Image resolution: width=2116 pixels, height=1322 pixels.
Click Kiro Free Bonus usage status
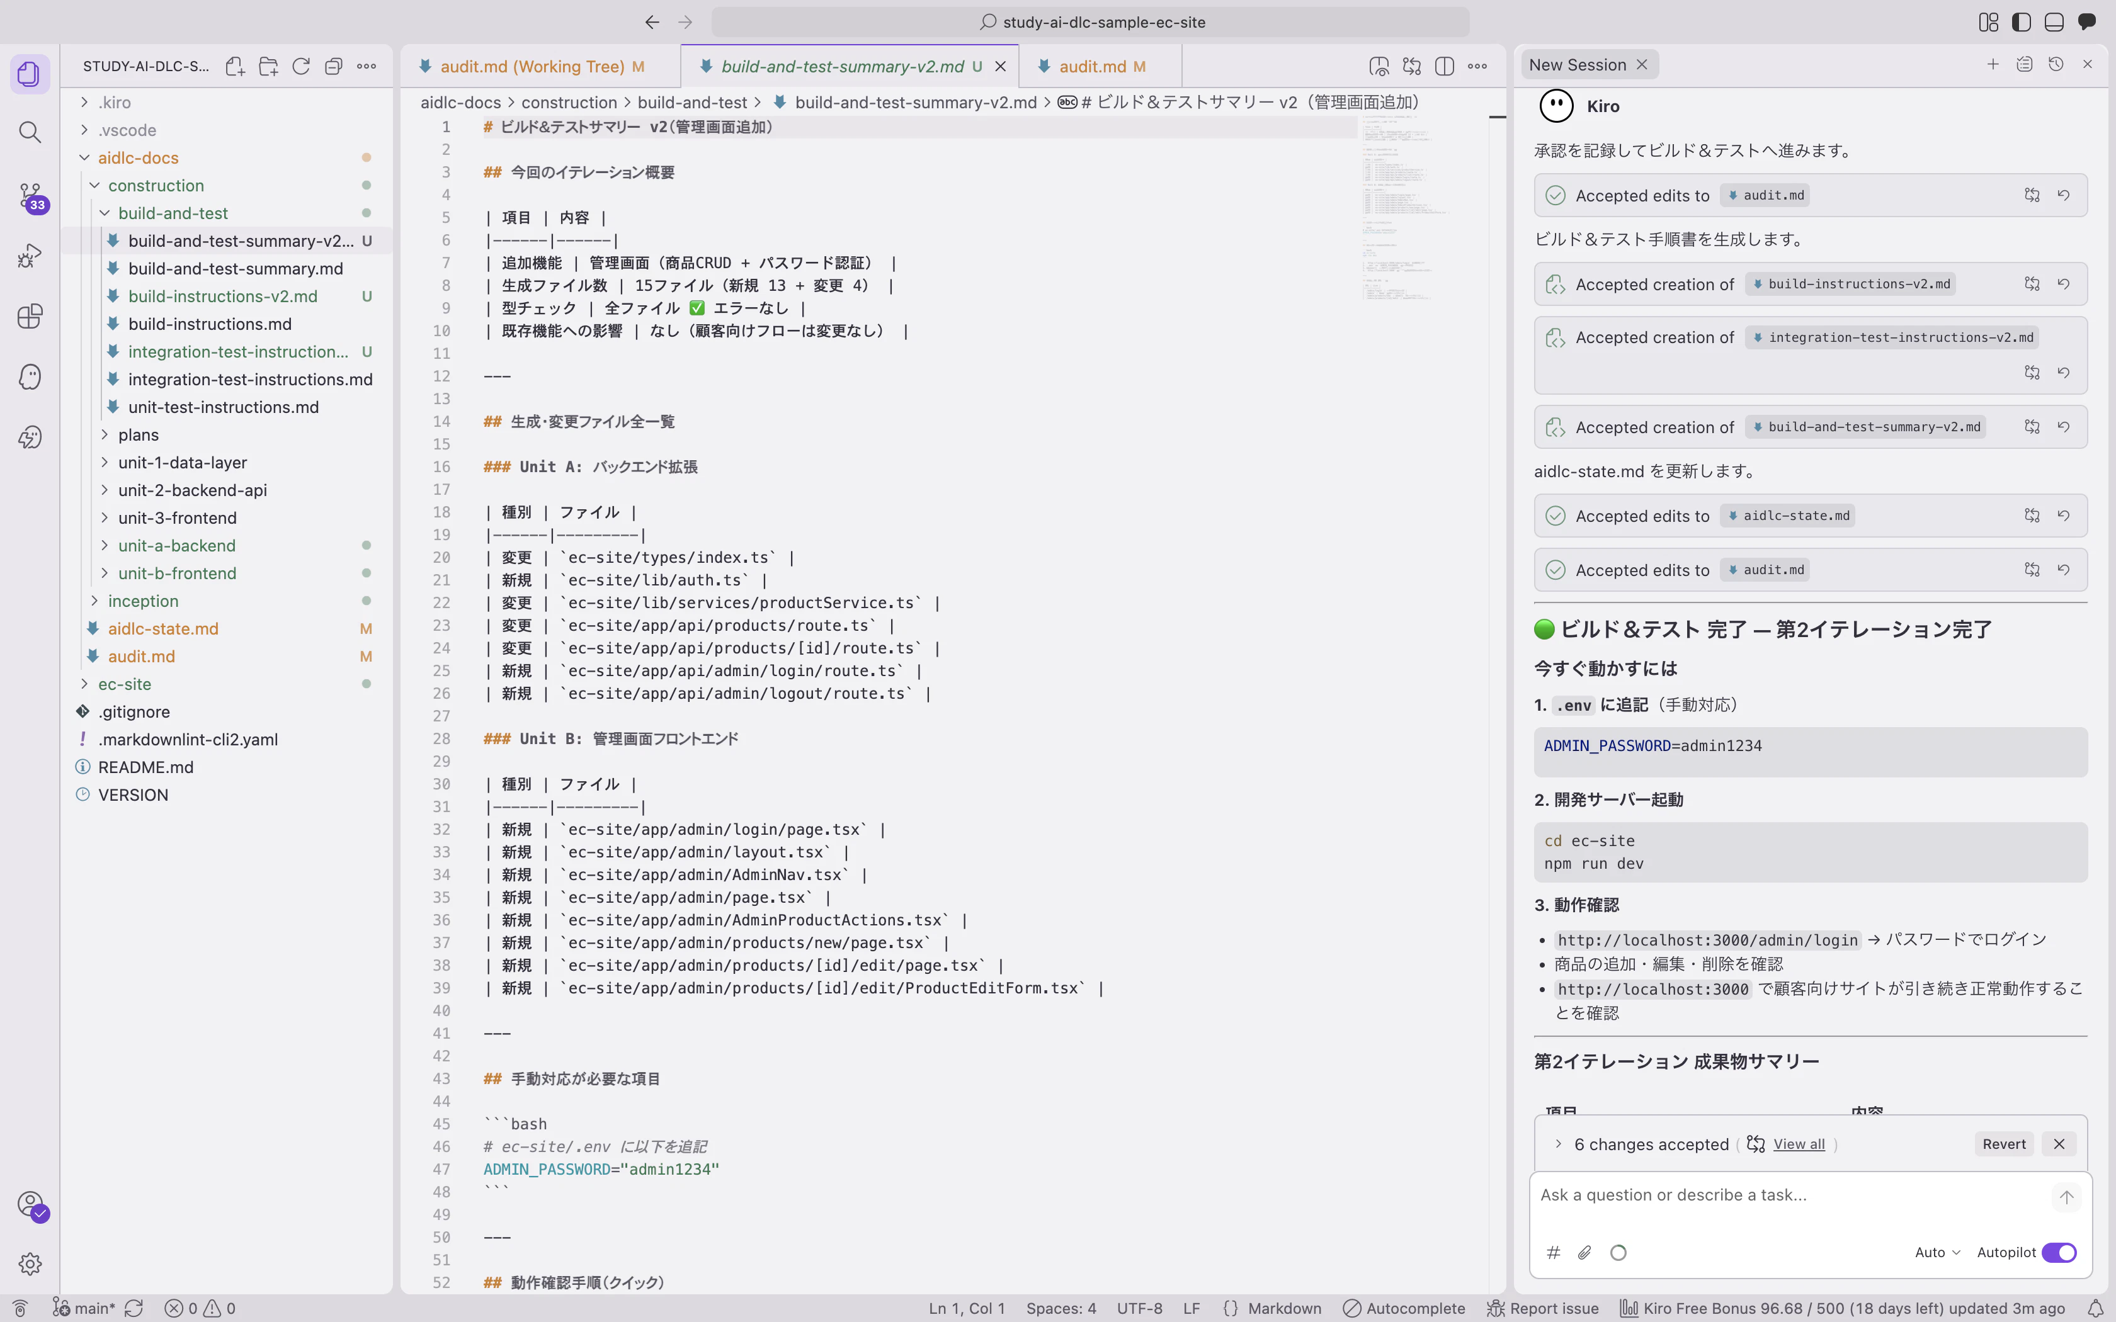tap(1841, 1308)
